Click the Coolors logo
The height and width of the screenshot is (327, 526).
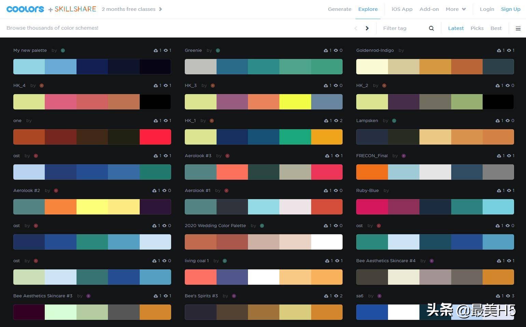(25, 9)
